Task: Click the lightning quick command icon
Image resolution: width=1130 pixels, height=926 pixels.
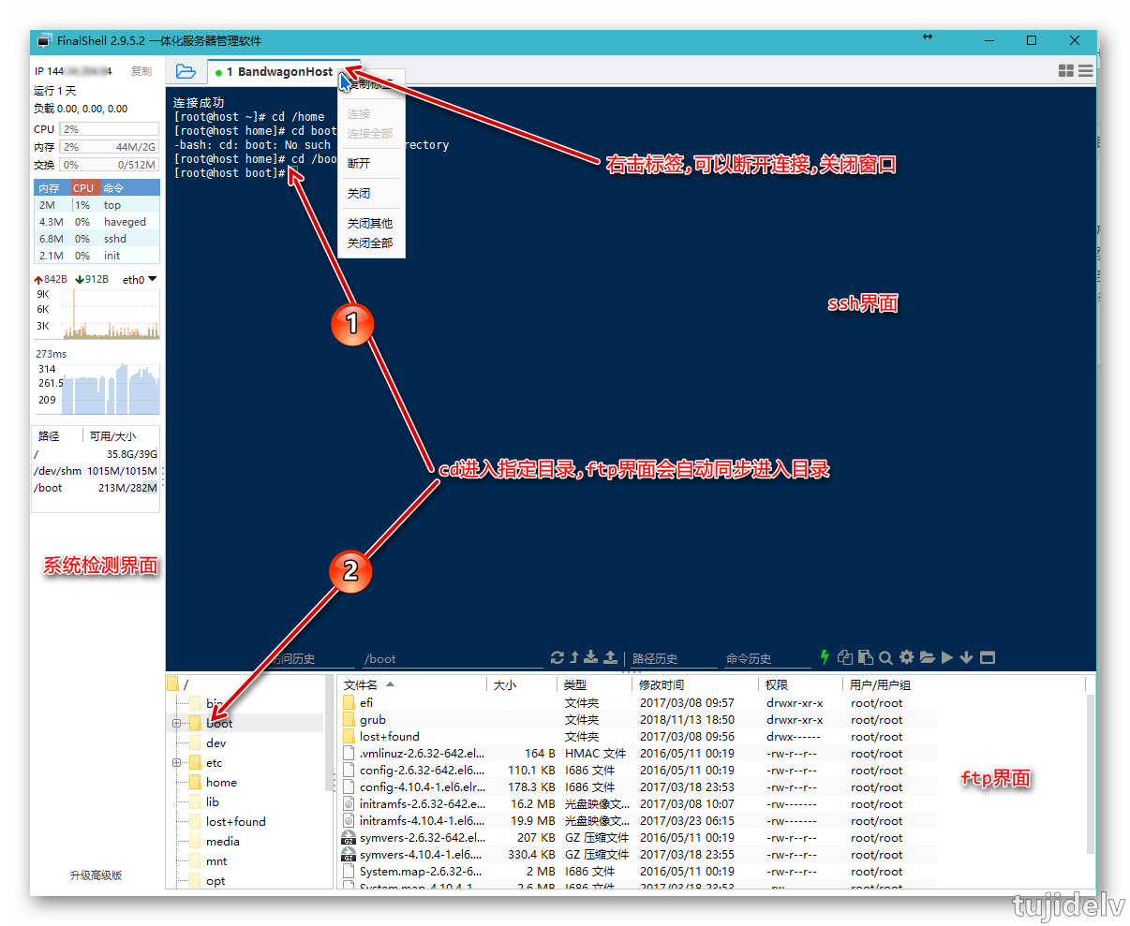Action: [x=825, y=657]
